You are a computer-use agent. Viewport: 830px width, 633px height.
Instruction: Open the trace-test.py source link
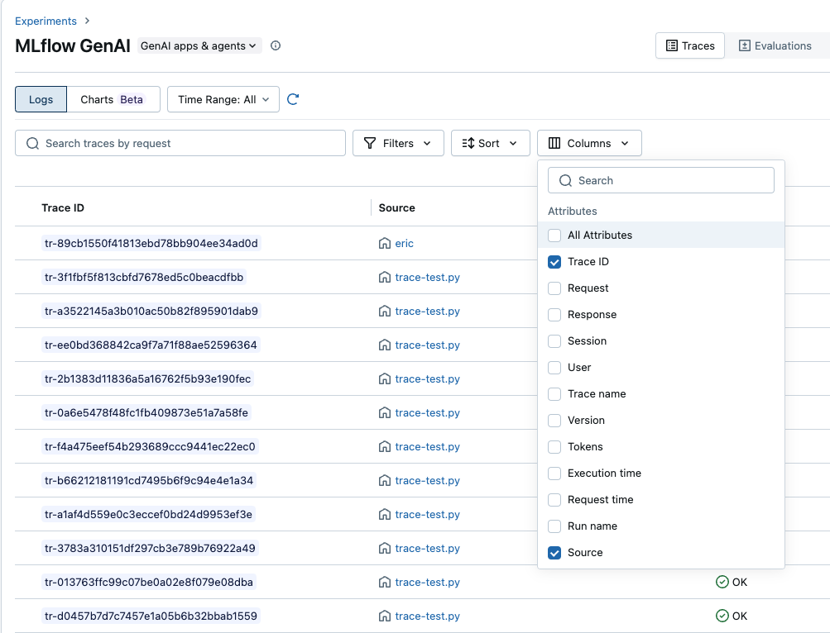pos(427,277)
